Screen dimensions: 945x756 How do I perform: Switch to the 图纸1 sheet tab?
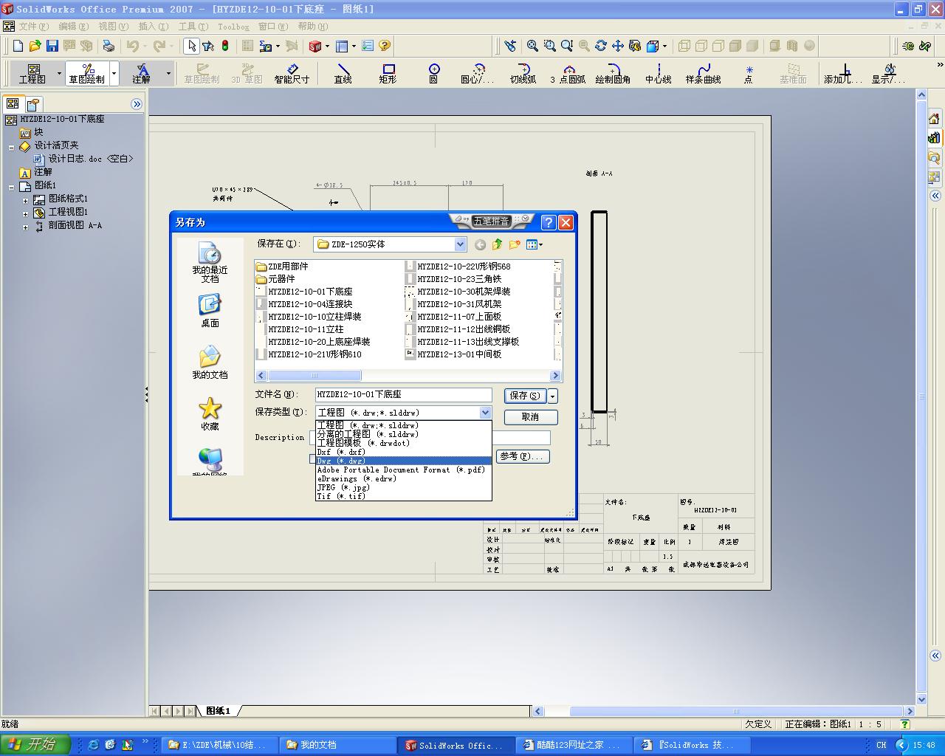point(218,711)
